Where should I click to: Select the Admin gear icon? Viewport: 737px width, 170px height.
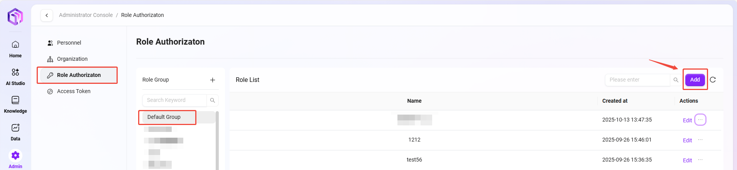tap(15, 156)
